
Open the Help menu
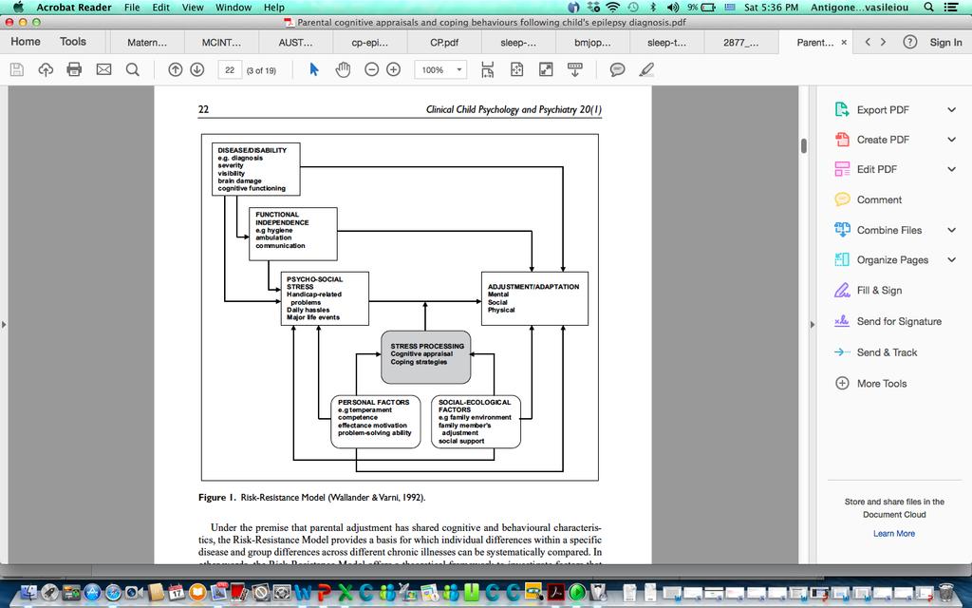[x=274, y=8]
